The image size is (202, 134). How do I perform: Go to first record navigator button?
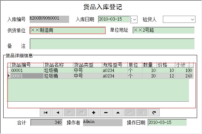click(x=46, y=112)
